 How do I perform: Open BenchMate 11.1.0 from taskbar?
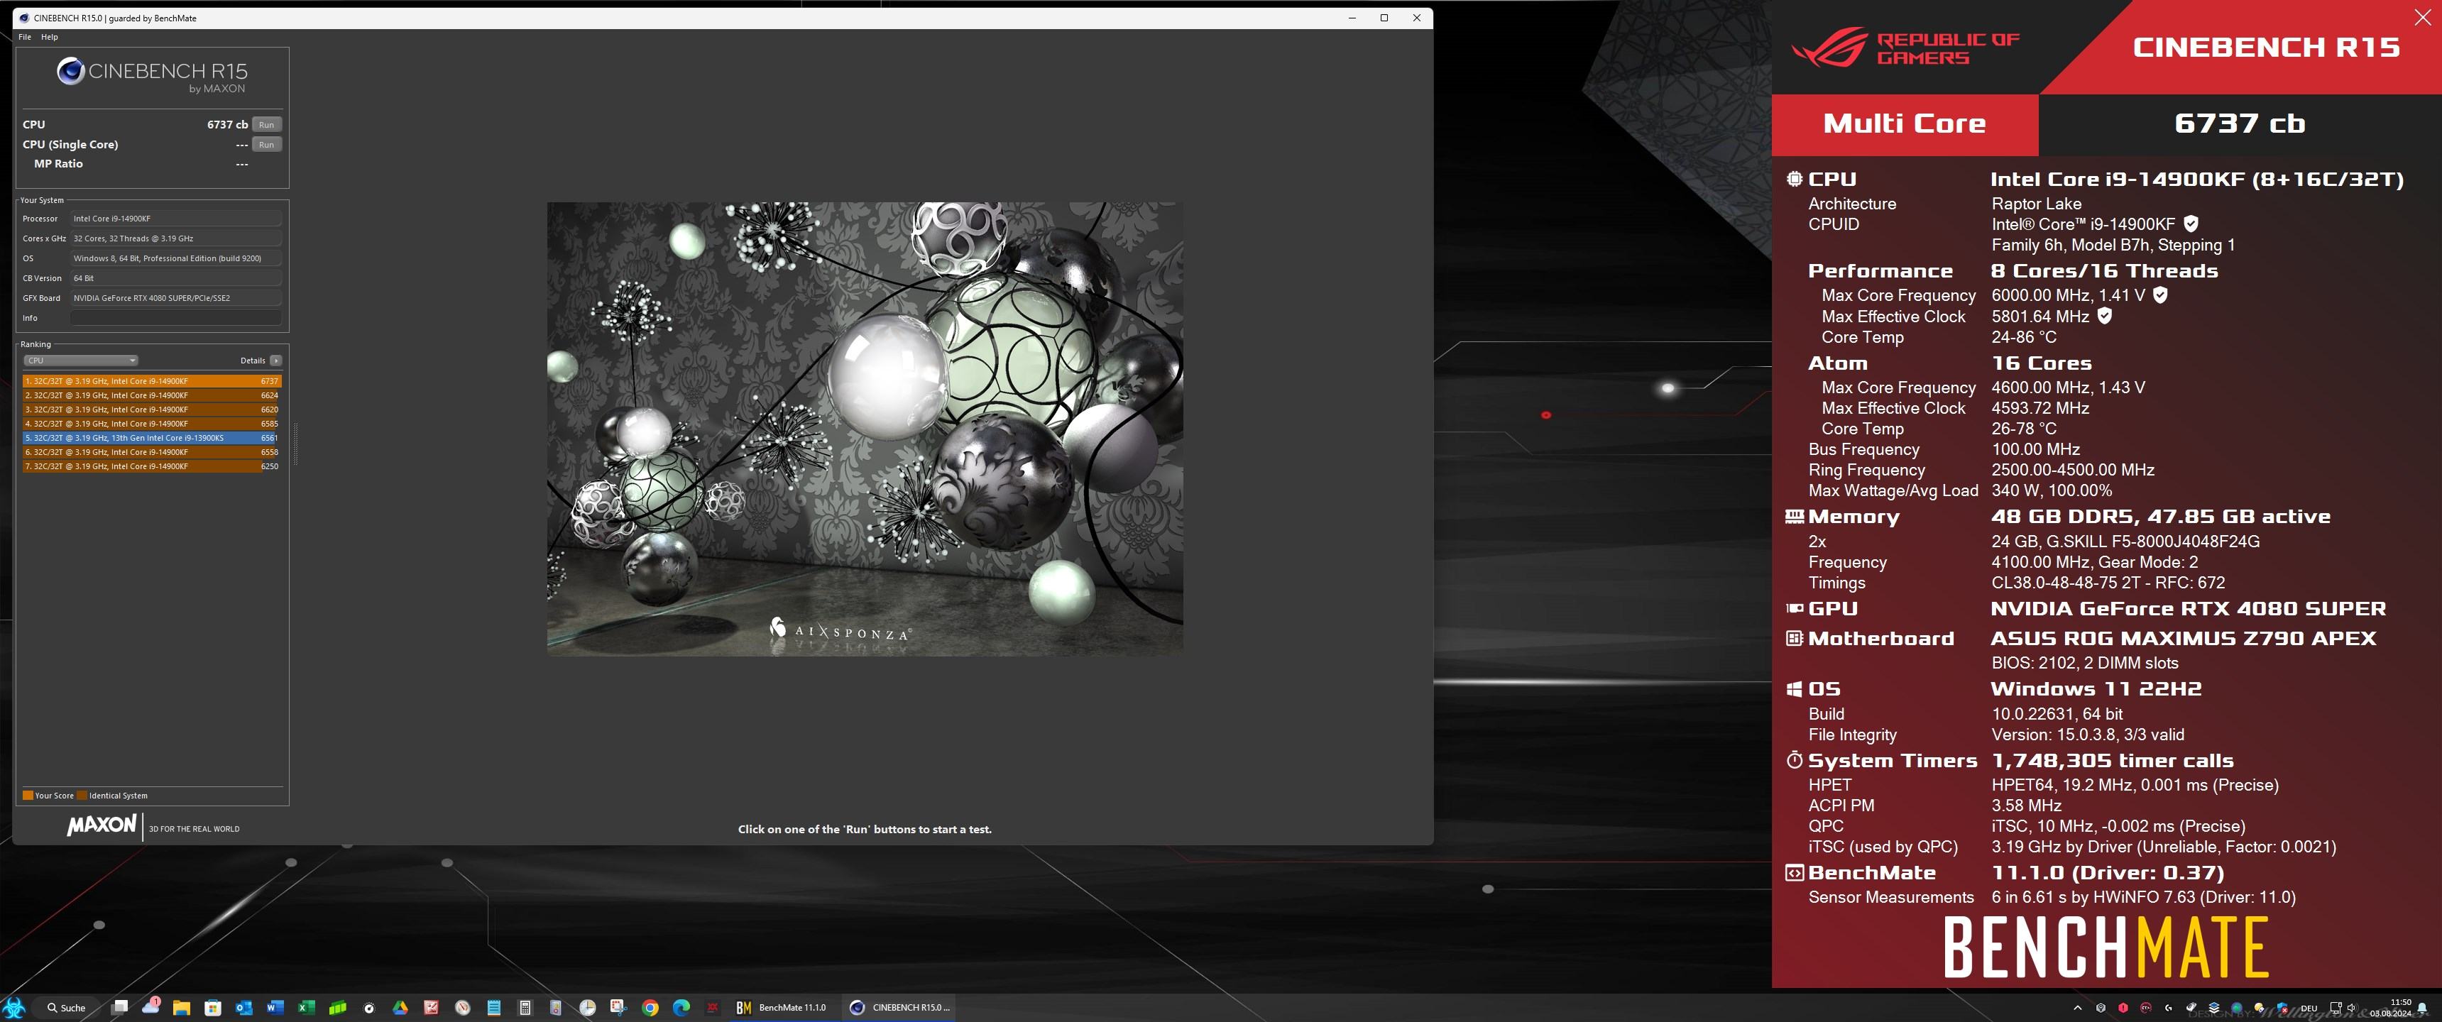point(781,1008)
